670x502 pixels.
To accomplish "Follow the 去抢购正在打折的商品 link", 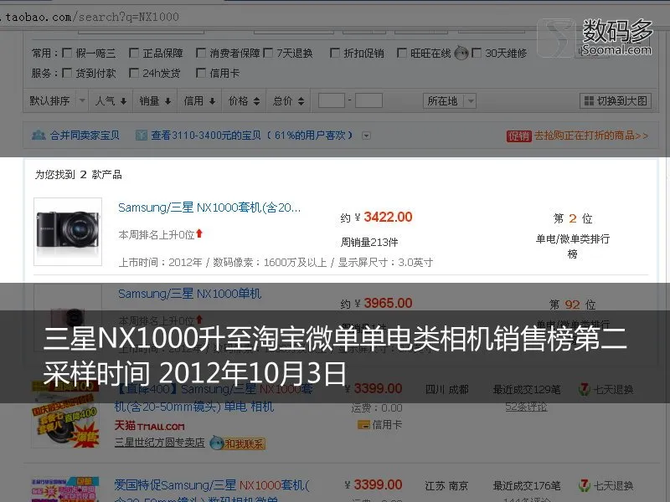I will (591, 136).
